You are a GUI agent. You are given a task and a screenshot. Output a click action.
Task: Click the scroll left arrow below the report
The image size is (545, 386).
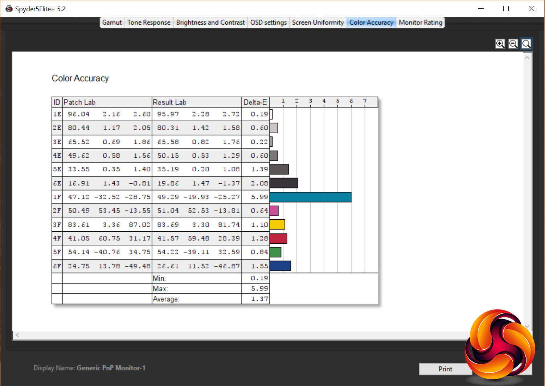pos(17,335)
